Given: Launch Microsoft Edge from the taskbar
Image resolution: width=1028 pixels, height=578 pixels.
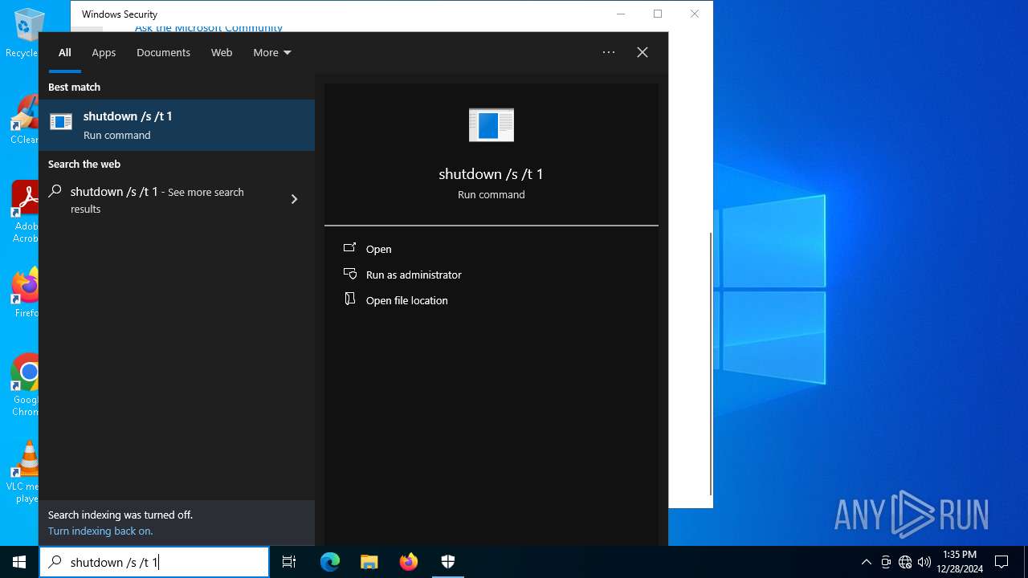Looking at the screenshot, I should tap(330, 562).
